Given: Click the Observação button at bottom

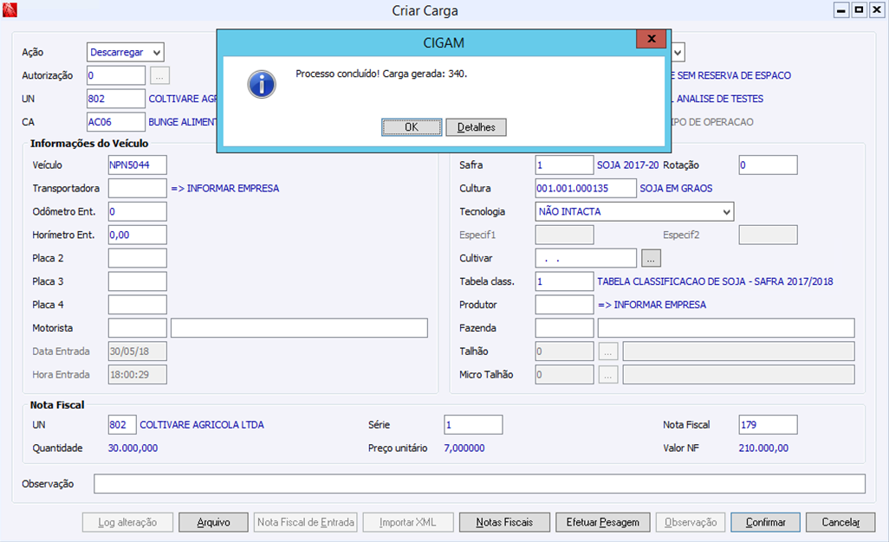Looking at the screenshot, I should [691, 522].
